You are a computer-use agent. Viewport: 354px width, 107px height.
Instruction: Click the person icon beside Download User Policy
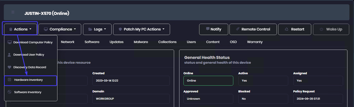click(x=9, y=55)
